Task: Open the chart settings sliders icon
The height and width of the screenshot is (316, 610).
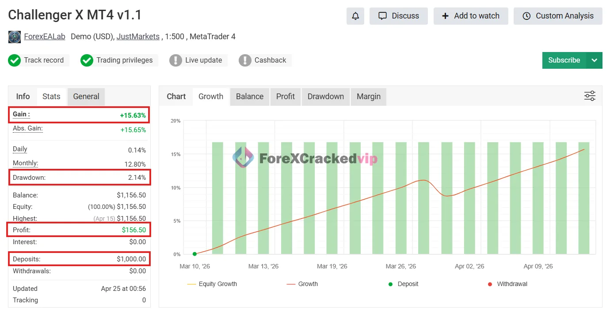Action: click(590, 96)
